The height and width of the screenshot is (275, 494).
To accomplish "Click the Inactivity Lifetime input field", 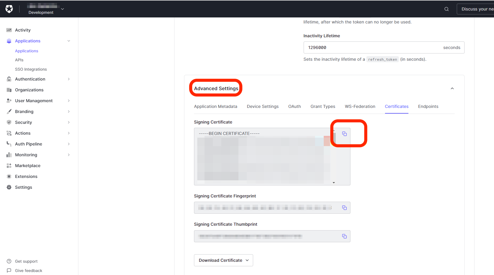I will point(372,47).
